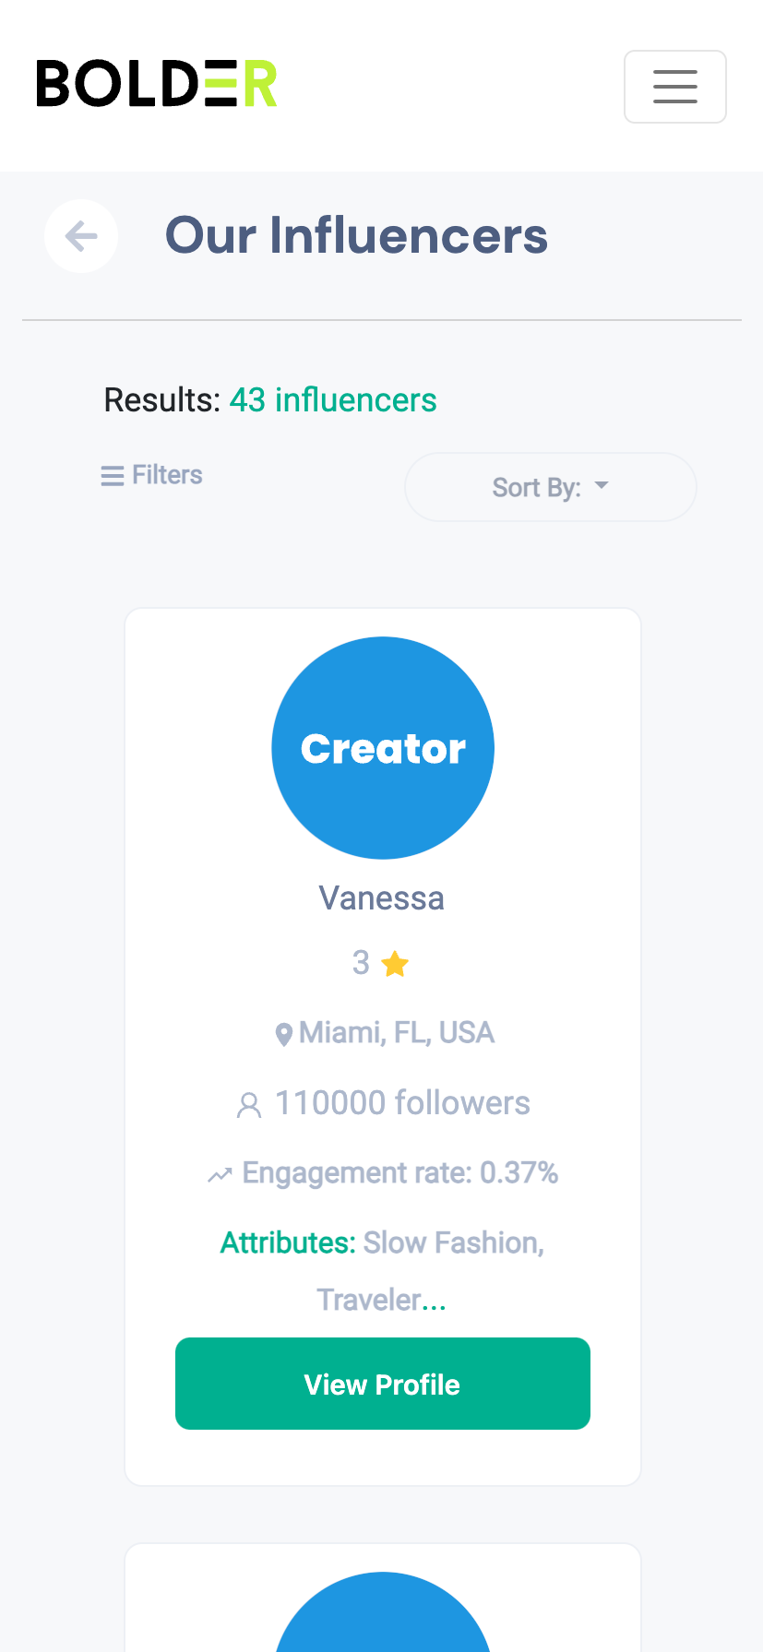Screen dimensions: 763x1652
Task: Open the hamburger navigation menu
Action: point(674,87)
